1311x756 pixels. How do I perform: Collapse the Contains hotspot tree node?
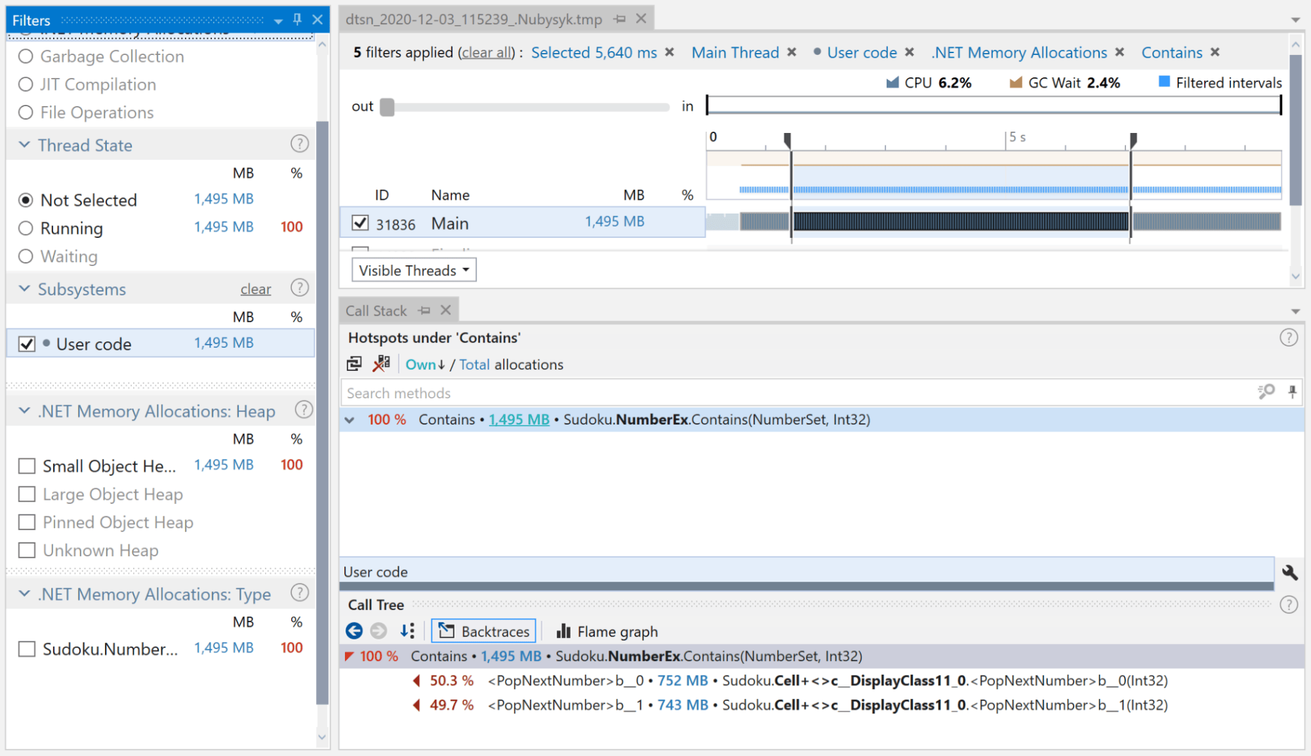pyautogui.click(x=350, y=420)
